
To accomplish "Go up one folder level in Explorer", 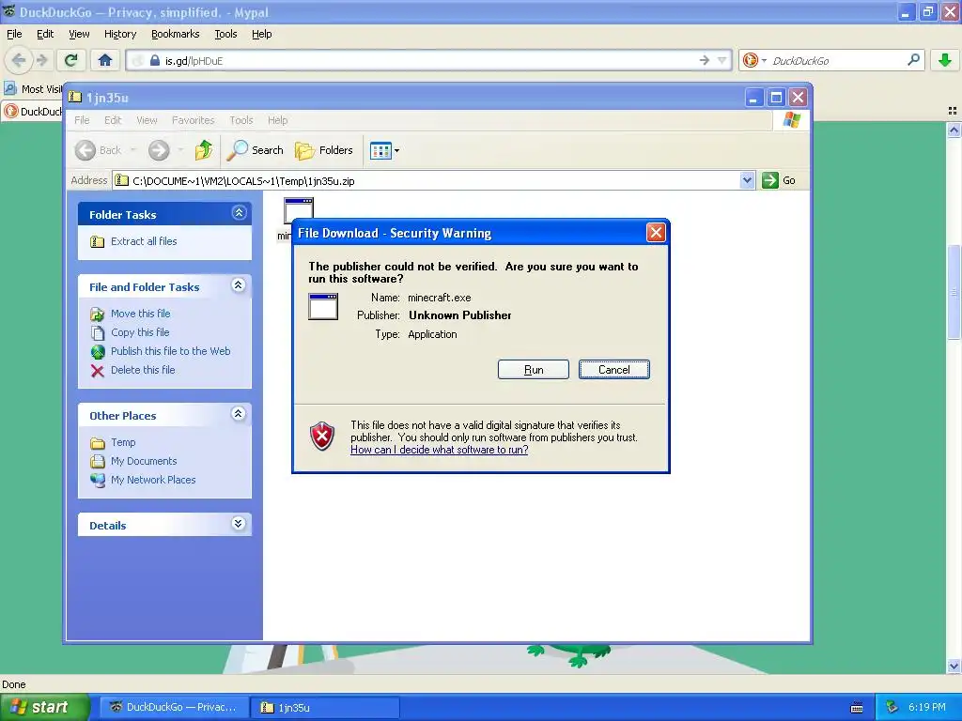I will 204,150.
